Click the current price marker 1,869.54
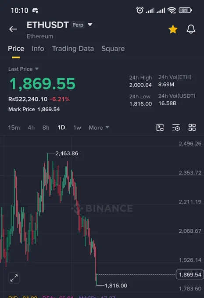The width and height of the screenshot is (204, 298). coord(190,275)
